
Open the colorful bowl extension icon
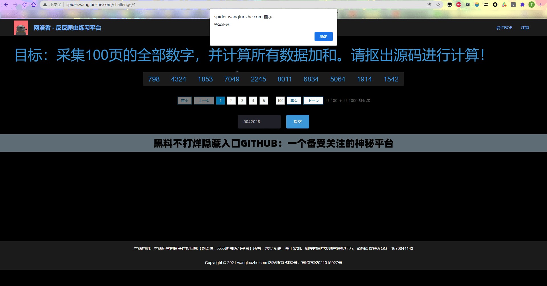tap(477, 5)
